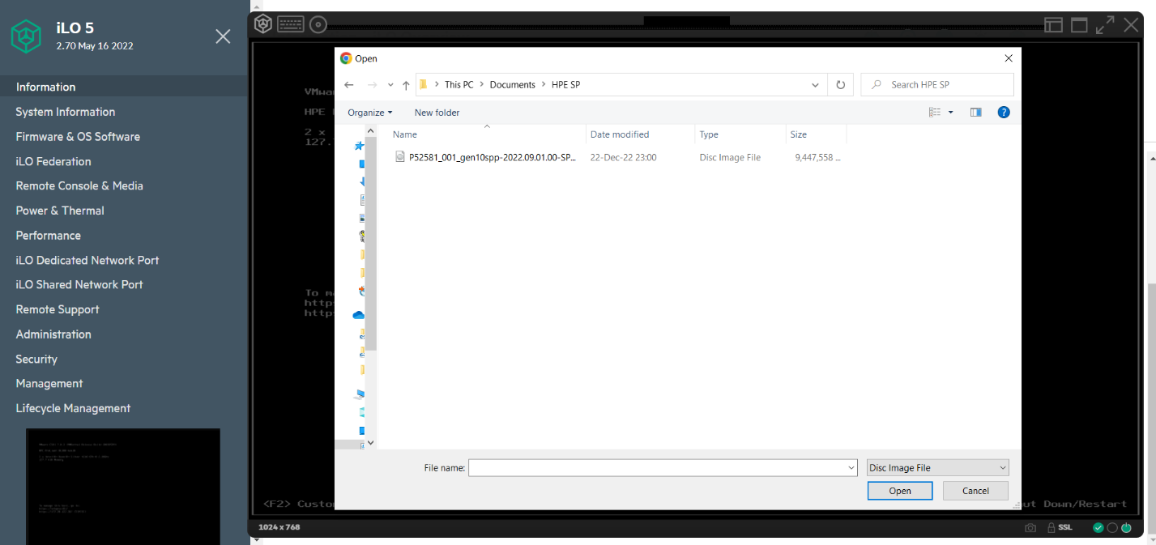Close the iLO navigation menu with X

223,36
